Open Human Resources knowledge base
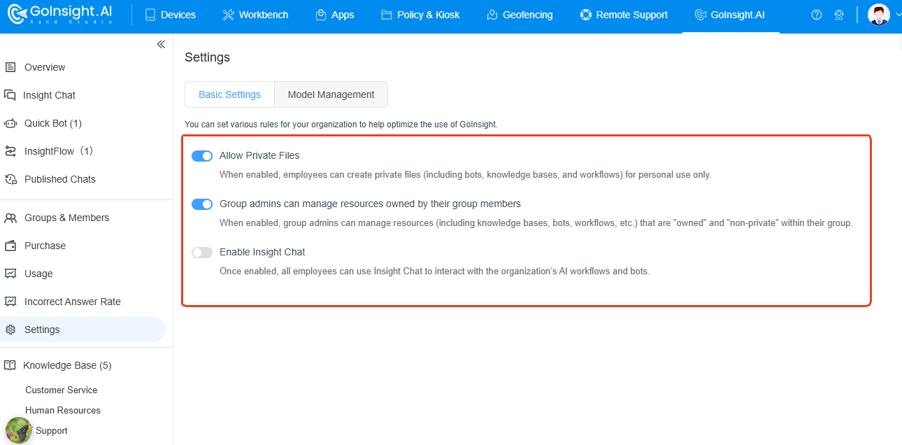The image size is (902, 445). tap(63, 410)
